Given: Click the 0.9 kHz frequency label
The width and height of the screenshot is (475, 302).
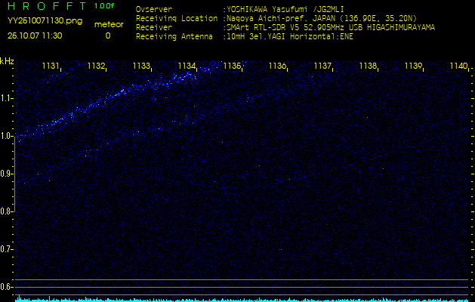Looking at the screenshot, I should 6,174.
